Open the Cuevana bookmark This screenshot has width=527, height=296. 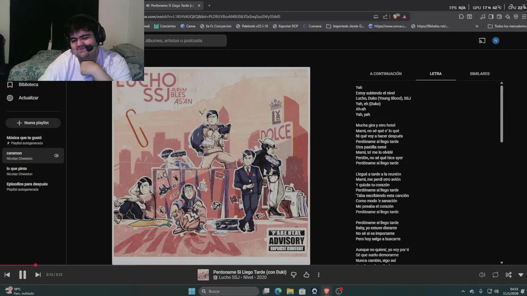tap(312, 26)
